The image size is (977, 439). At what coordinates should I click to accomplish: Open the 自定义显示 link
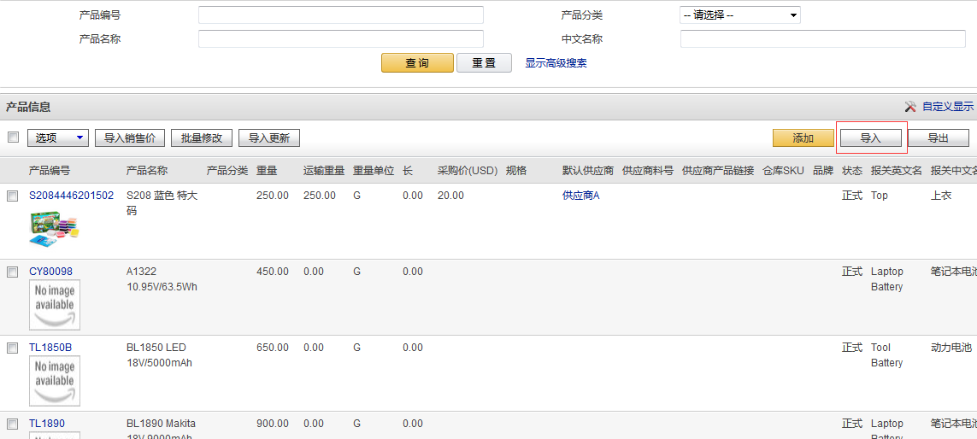[x=948, y=107]
